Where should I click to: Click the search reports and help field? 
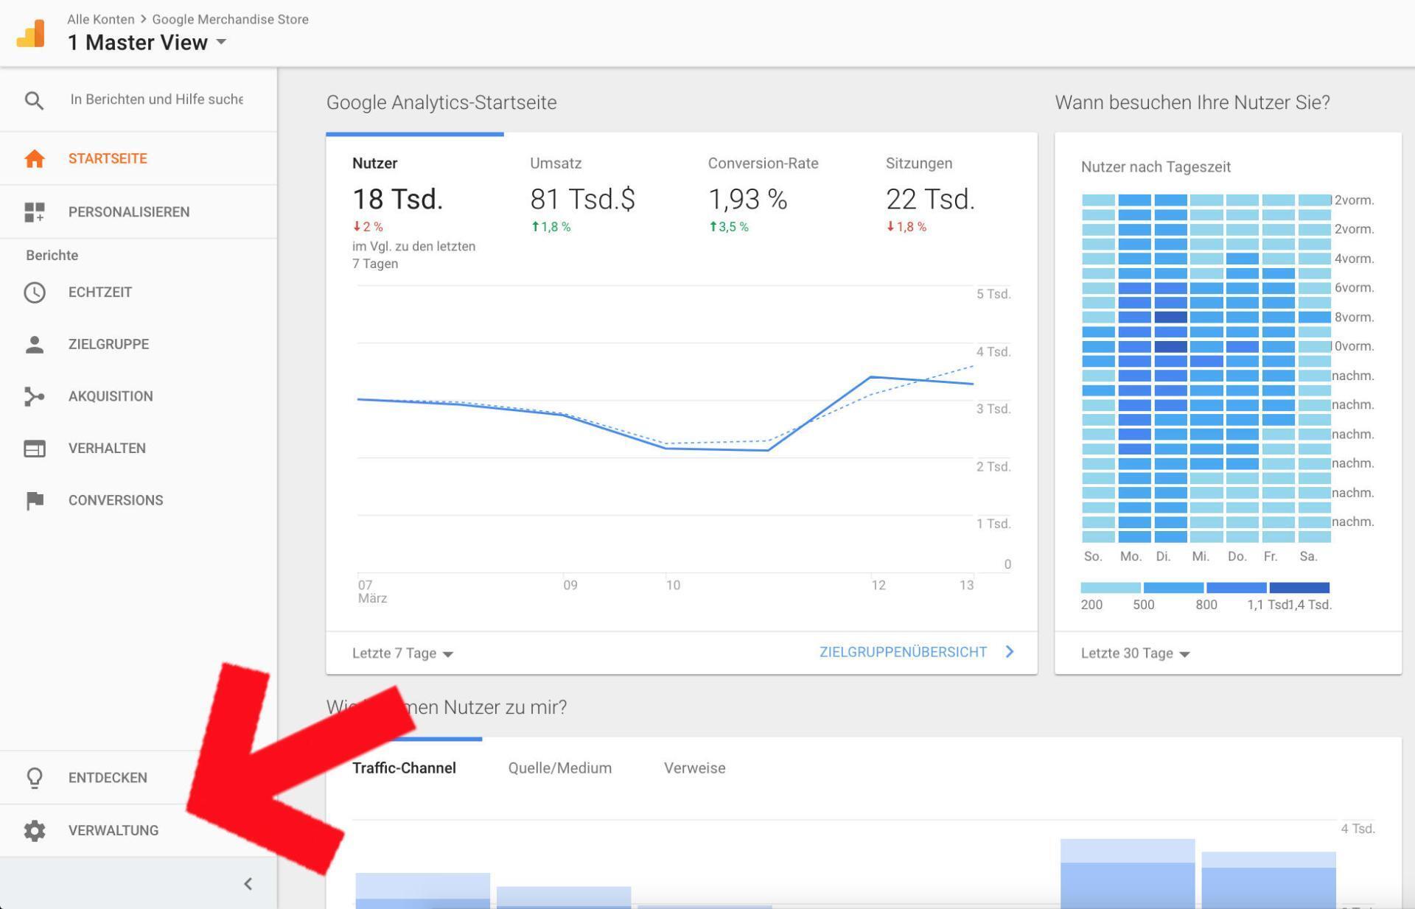[x=156, y=99]
